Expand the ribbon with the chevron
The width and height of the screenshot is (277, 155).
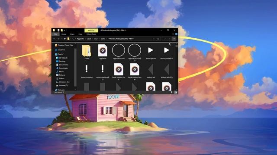click(x=173, y=34)
